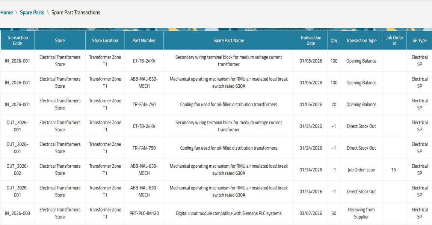This screenshot has width=432, height=225.
Task: Click the Part Number column header
Action: pos(144,40)
